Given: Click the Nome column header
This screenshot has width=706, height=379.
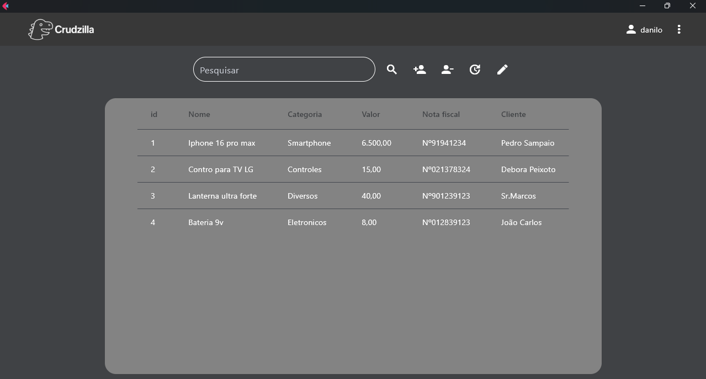Looking at the screenshot, I should tap(199, 114).
